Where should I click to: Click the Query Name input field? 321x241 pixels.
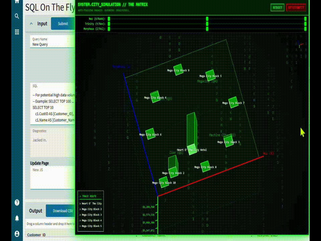(52, 42)
